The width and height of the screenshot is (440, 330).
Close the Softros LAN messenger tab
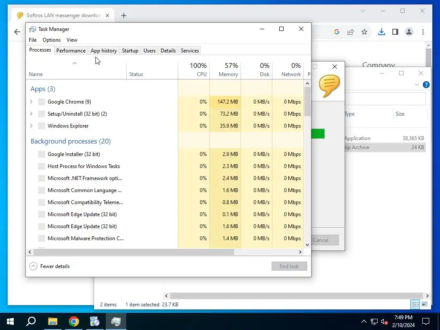[107, 15]
